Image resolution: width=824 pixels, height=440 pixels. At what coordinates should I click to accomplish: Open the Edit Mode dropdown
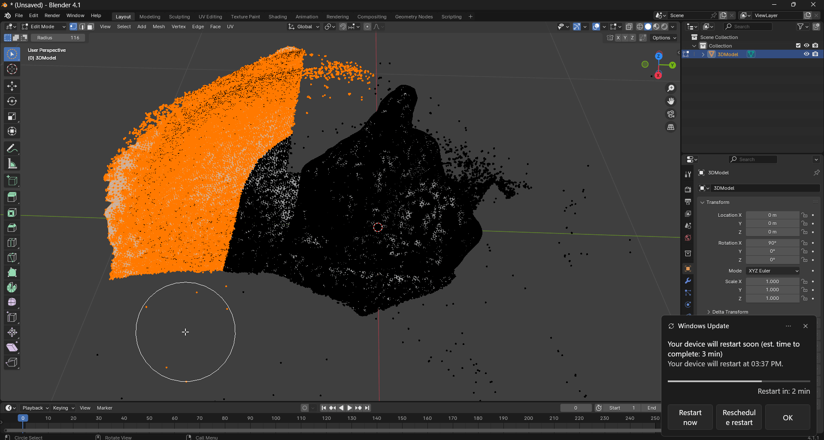click(44, 27)
